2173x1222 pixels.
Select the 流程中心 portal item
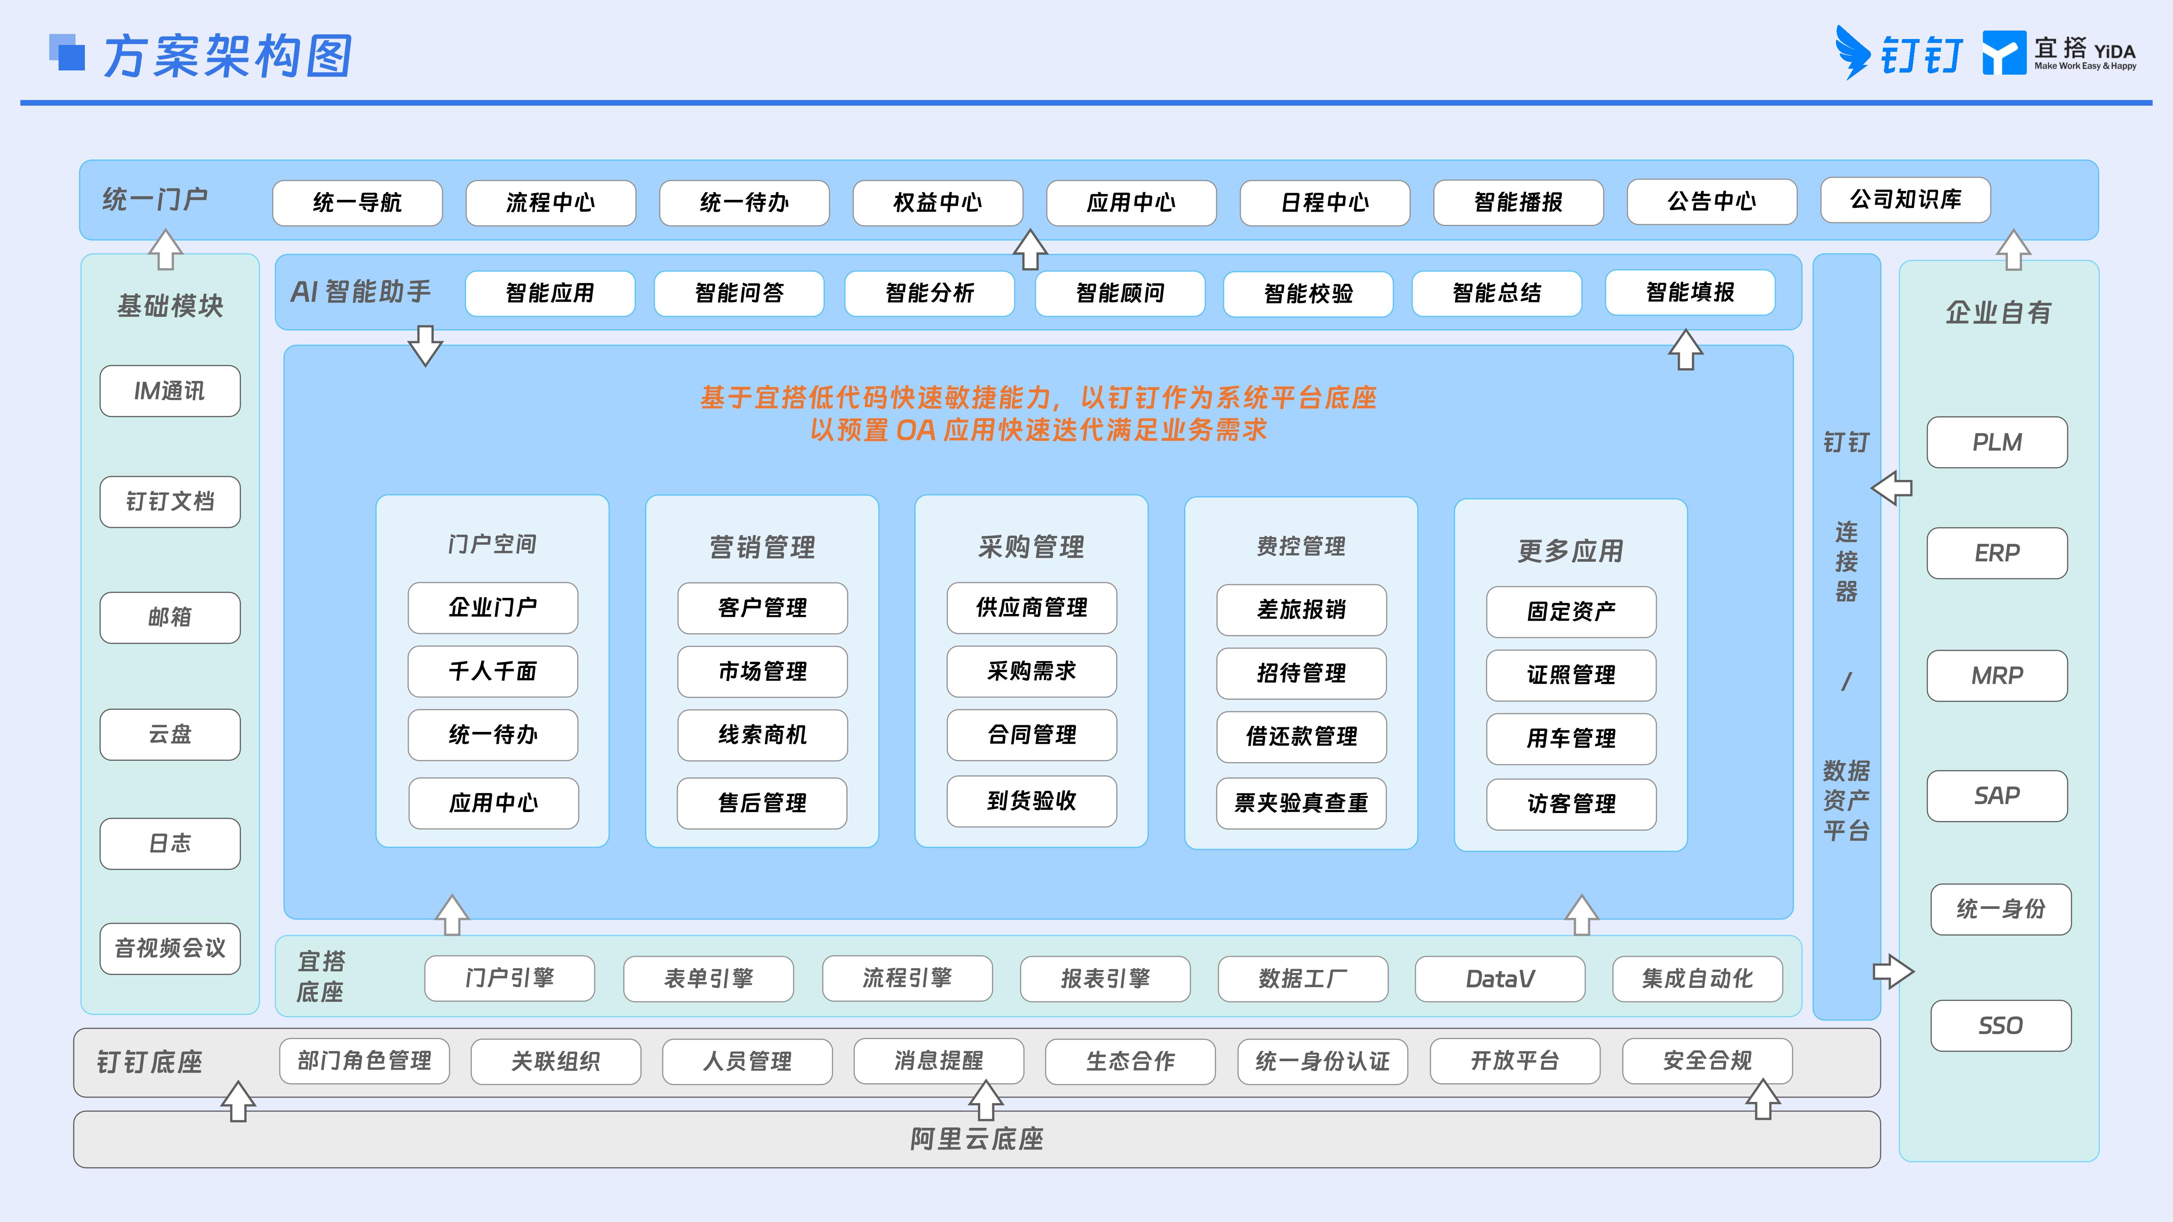[x=551, y=202]
